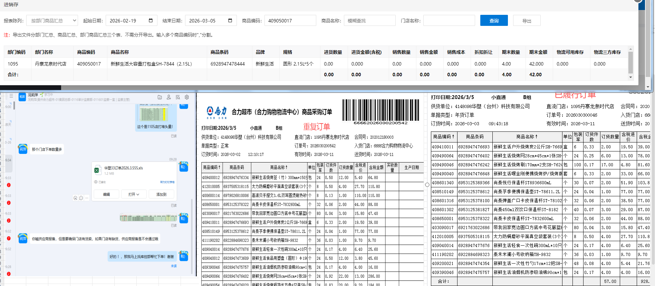Image resolution: width=655 pixels, height=286 pixels.
Task: Click reply bubble icon beside file message
Action: [x=81, y=198]
